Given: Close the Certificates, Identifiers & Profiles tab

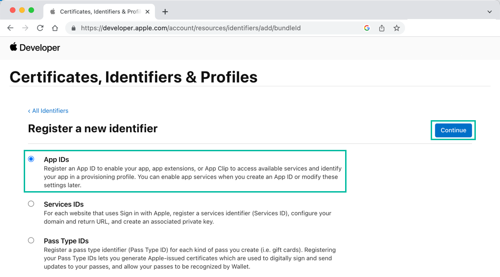Looking at the screenshot, I should pyautogui.click(x=147, y=12).
